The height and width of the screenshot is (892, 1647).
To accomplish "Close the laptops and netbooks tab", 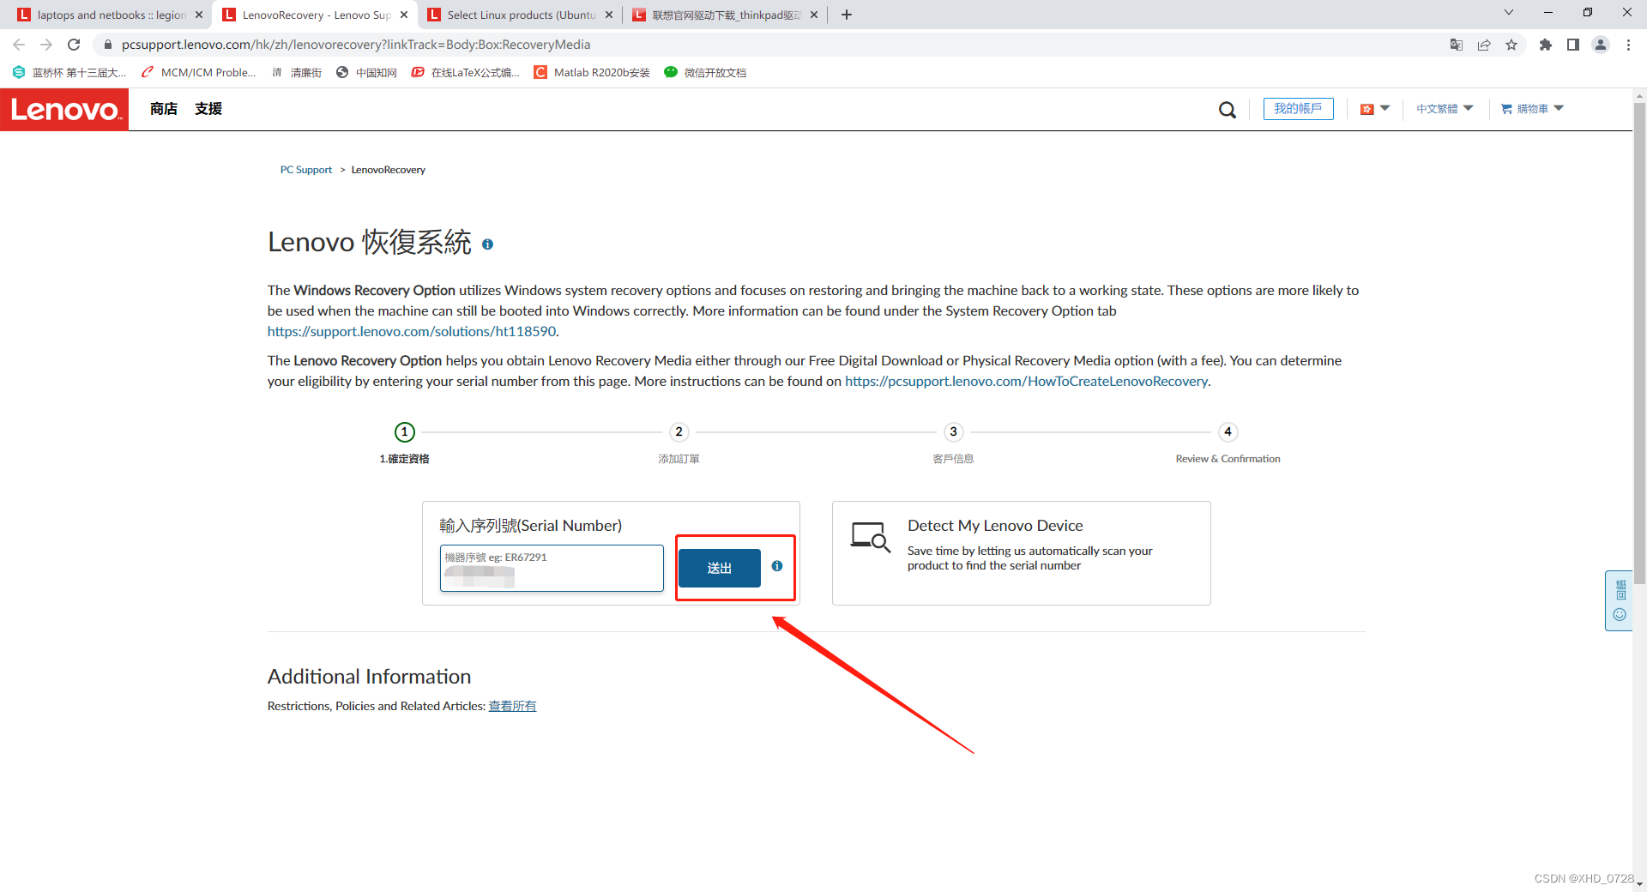I will tap(199, 15).
